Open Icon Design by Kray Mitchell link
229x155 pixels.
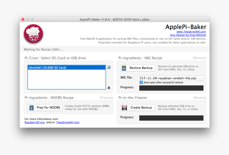coord(188,35)
